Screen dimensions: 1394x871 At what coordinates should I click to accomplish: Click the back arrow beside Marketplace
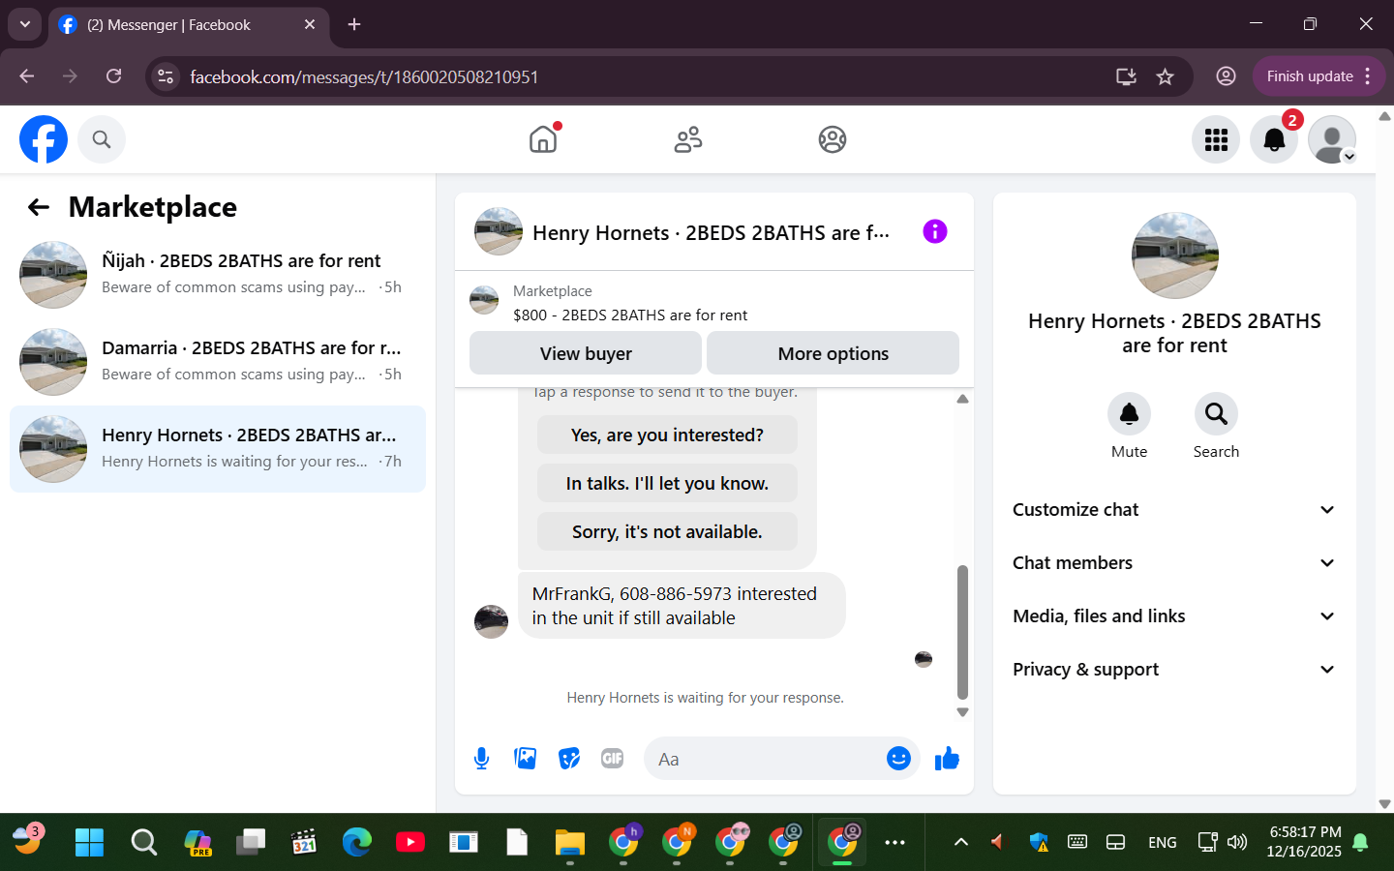pos(39,207)
